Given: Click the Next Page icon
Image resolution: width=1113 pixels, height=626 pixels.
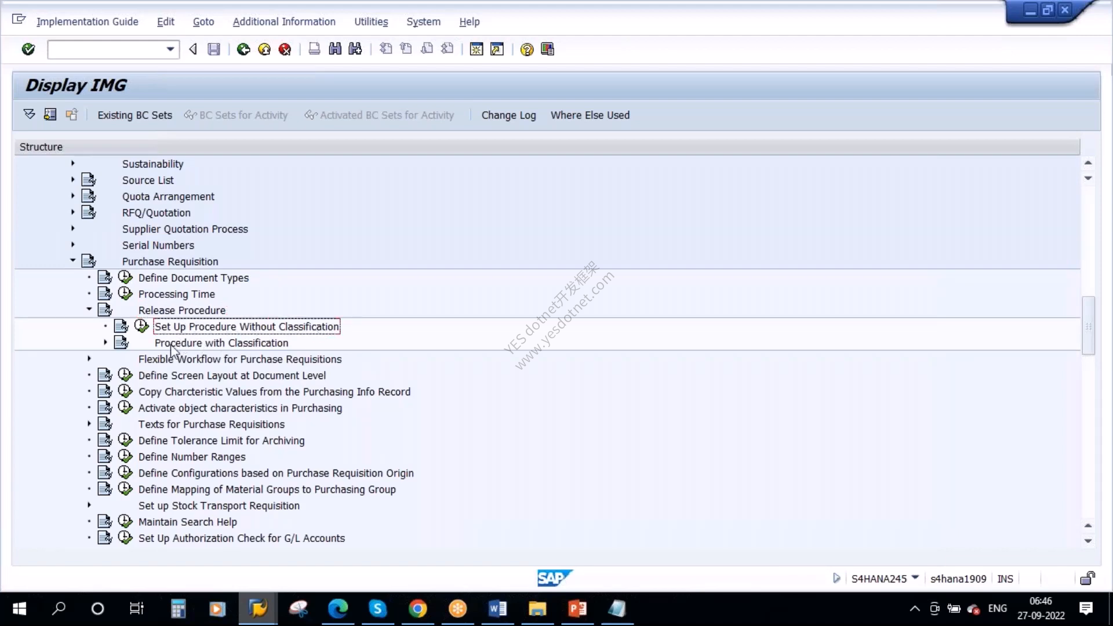Looking at the screenshot, I should pos(427,49).
